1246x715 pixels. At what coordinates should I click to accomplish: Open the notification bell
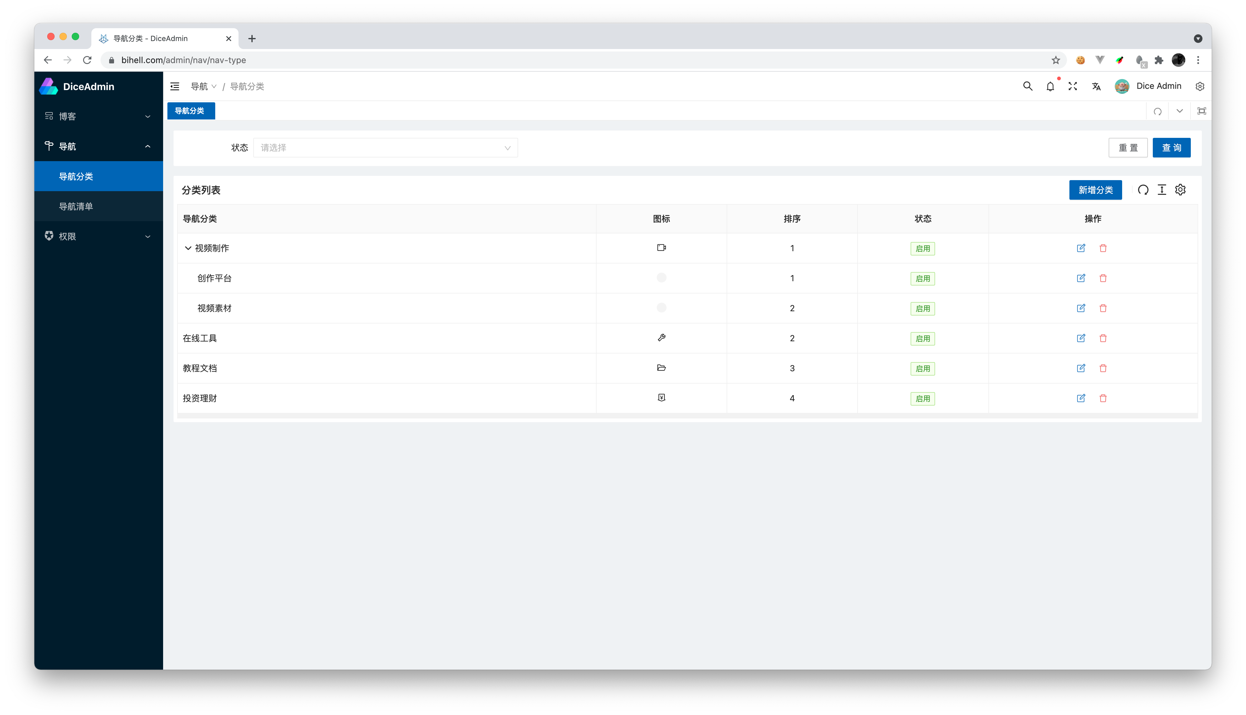pyautogui.click(x=1050, y=86)
